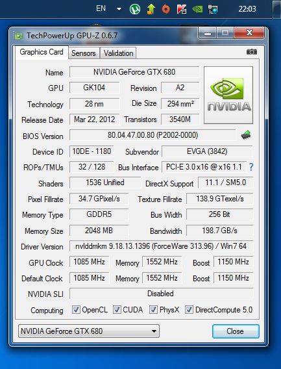Screen dimensions: 281x369
Task: Click the BIOS save chip icon
Action: 246,135
